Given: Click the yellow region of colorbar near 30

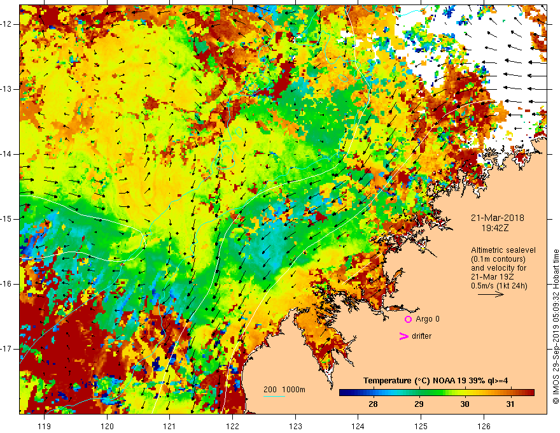Looking at the screenshot, I should (465, 393).
